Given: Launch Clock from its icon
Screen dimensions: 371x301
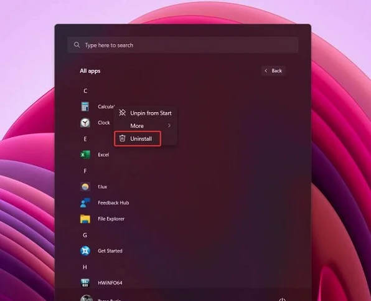Looking at the screenshot, I should pyautogui.click(x=85, y=123).
